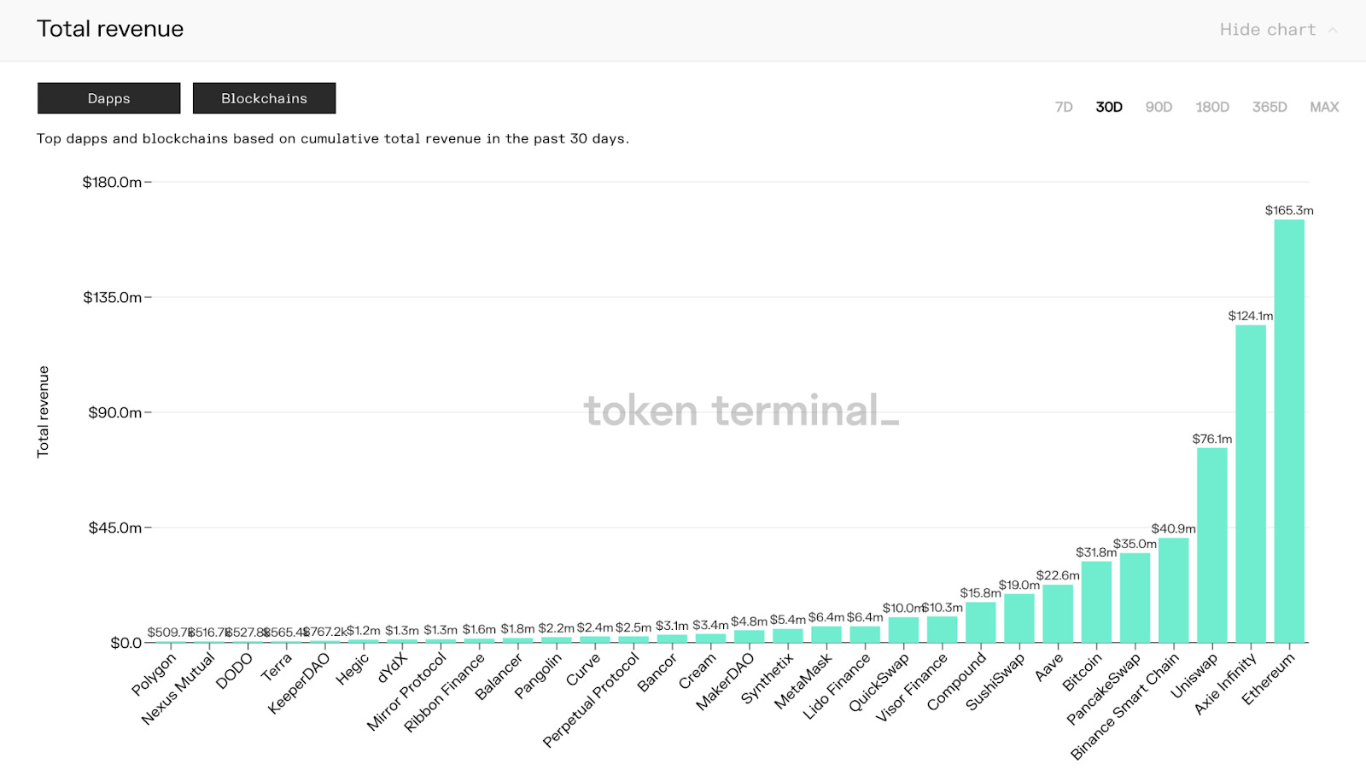1366x770 pixels.
Task: Click the MakerDAO axis label
Action: coord(726,682)
